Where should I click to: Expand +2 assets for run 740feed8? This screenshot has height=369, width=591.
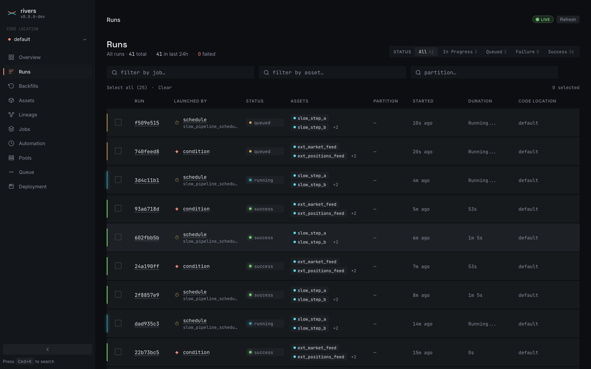pos(354,156)
